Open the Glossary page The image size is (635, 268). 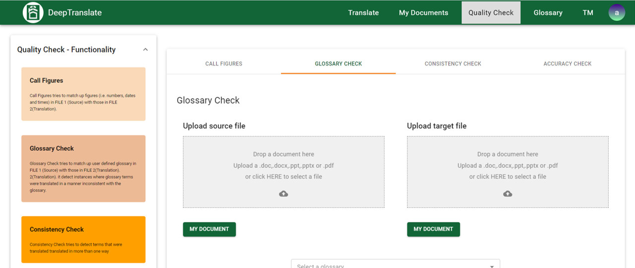(x=548, y=12)
